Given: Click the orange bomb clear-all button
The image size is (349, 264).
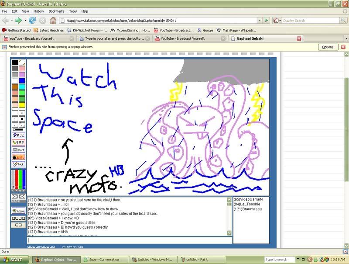Looking at the screenshot, I should (x=18, y=157).
